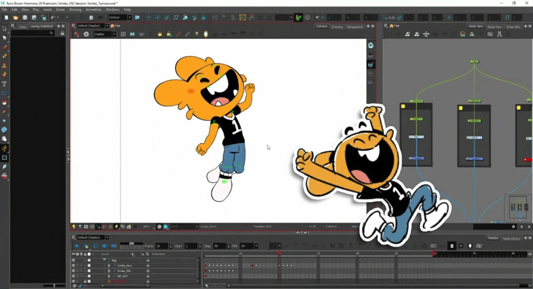Expand the Smilez_Old layer
This screenshot has width=533, height=289.
tap(109, 270)
